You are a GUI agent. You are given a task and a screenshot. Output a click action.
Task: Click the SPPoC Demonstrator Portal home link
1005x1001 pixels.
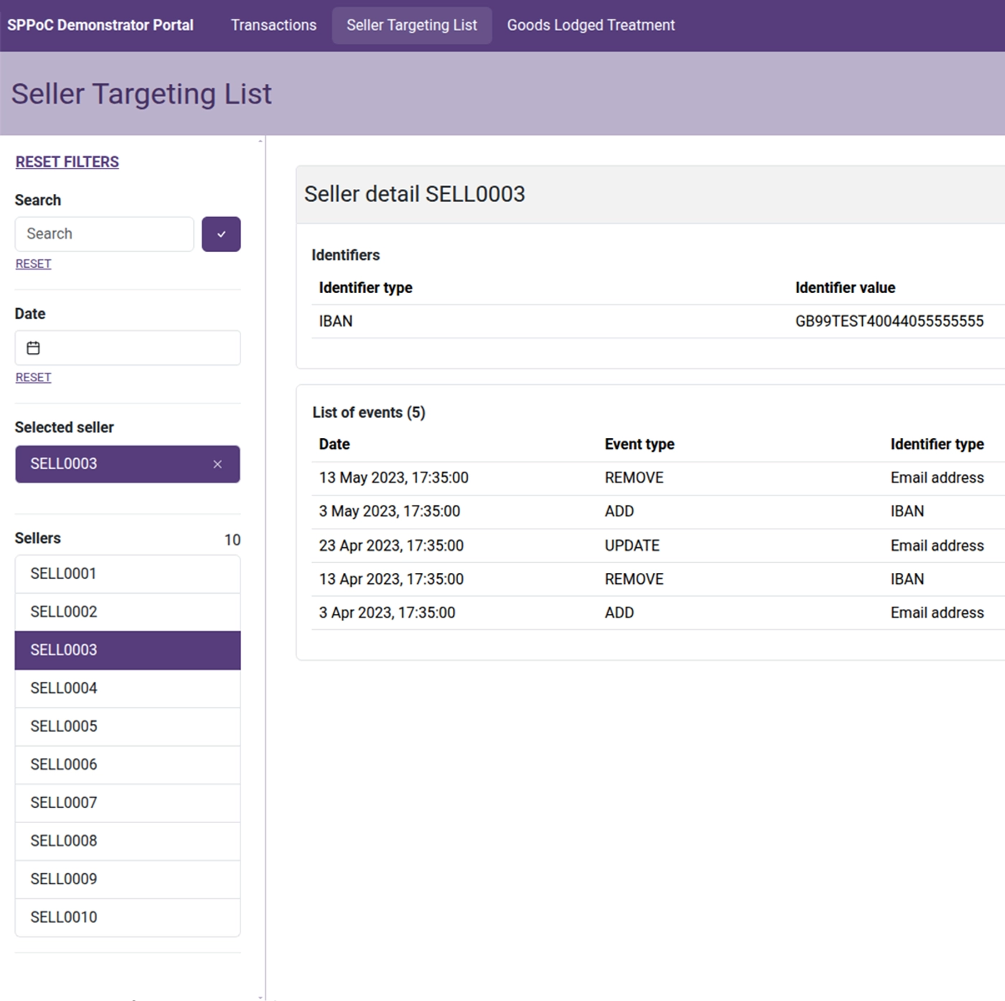[100, 24]
